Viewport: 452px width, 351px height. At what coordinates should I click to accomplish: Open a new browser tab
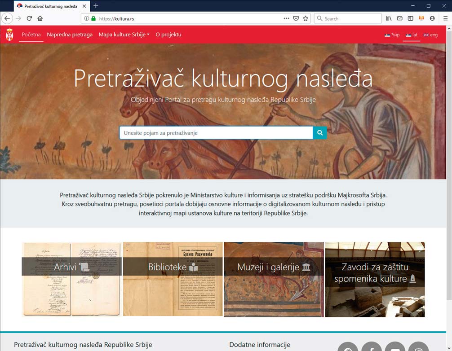96,6
